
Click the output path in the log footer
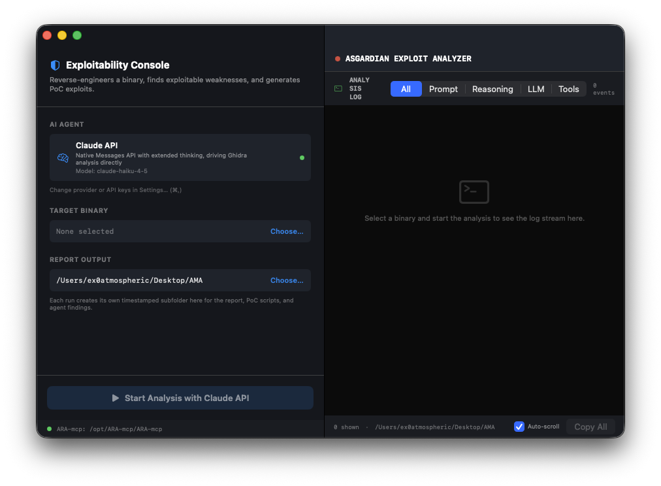pos(434,427)
